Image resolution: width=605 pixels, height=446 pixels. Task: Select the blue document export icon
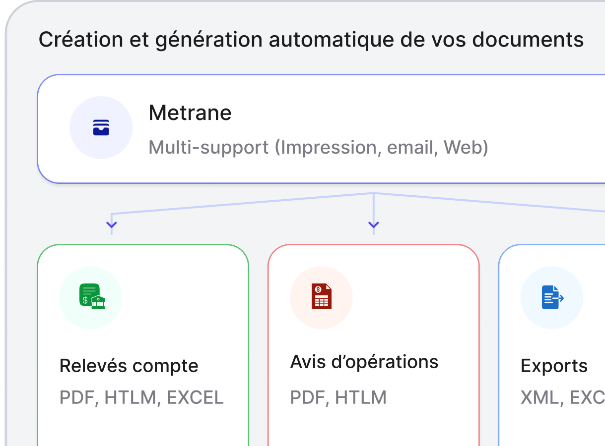click(x=551, y=297)
